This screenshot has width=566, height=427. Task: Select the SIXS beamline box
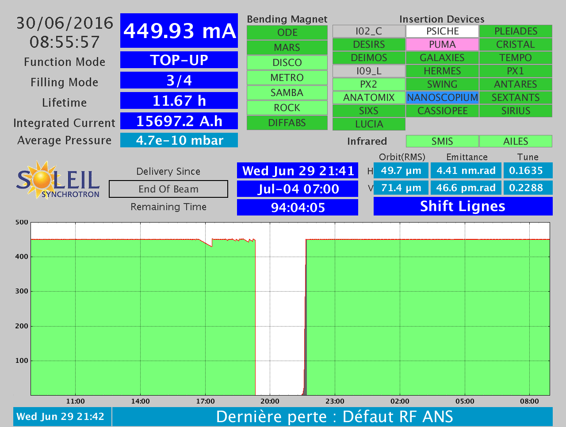coord(369,111)
